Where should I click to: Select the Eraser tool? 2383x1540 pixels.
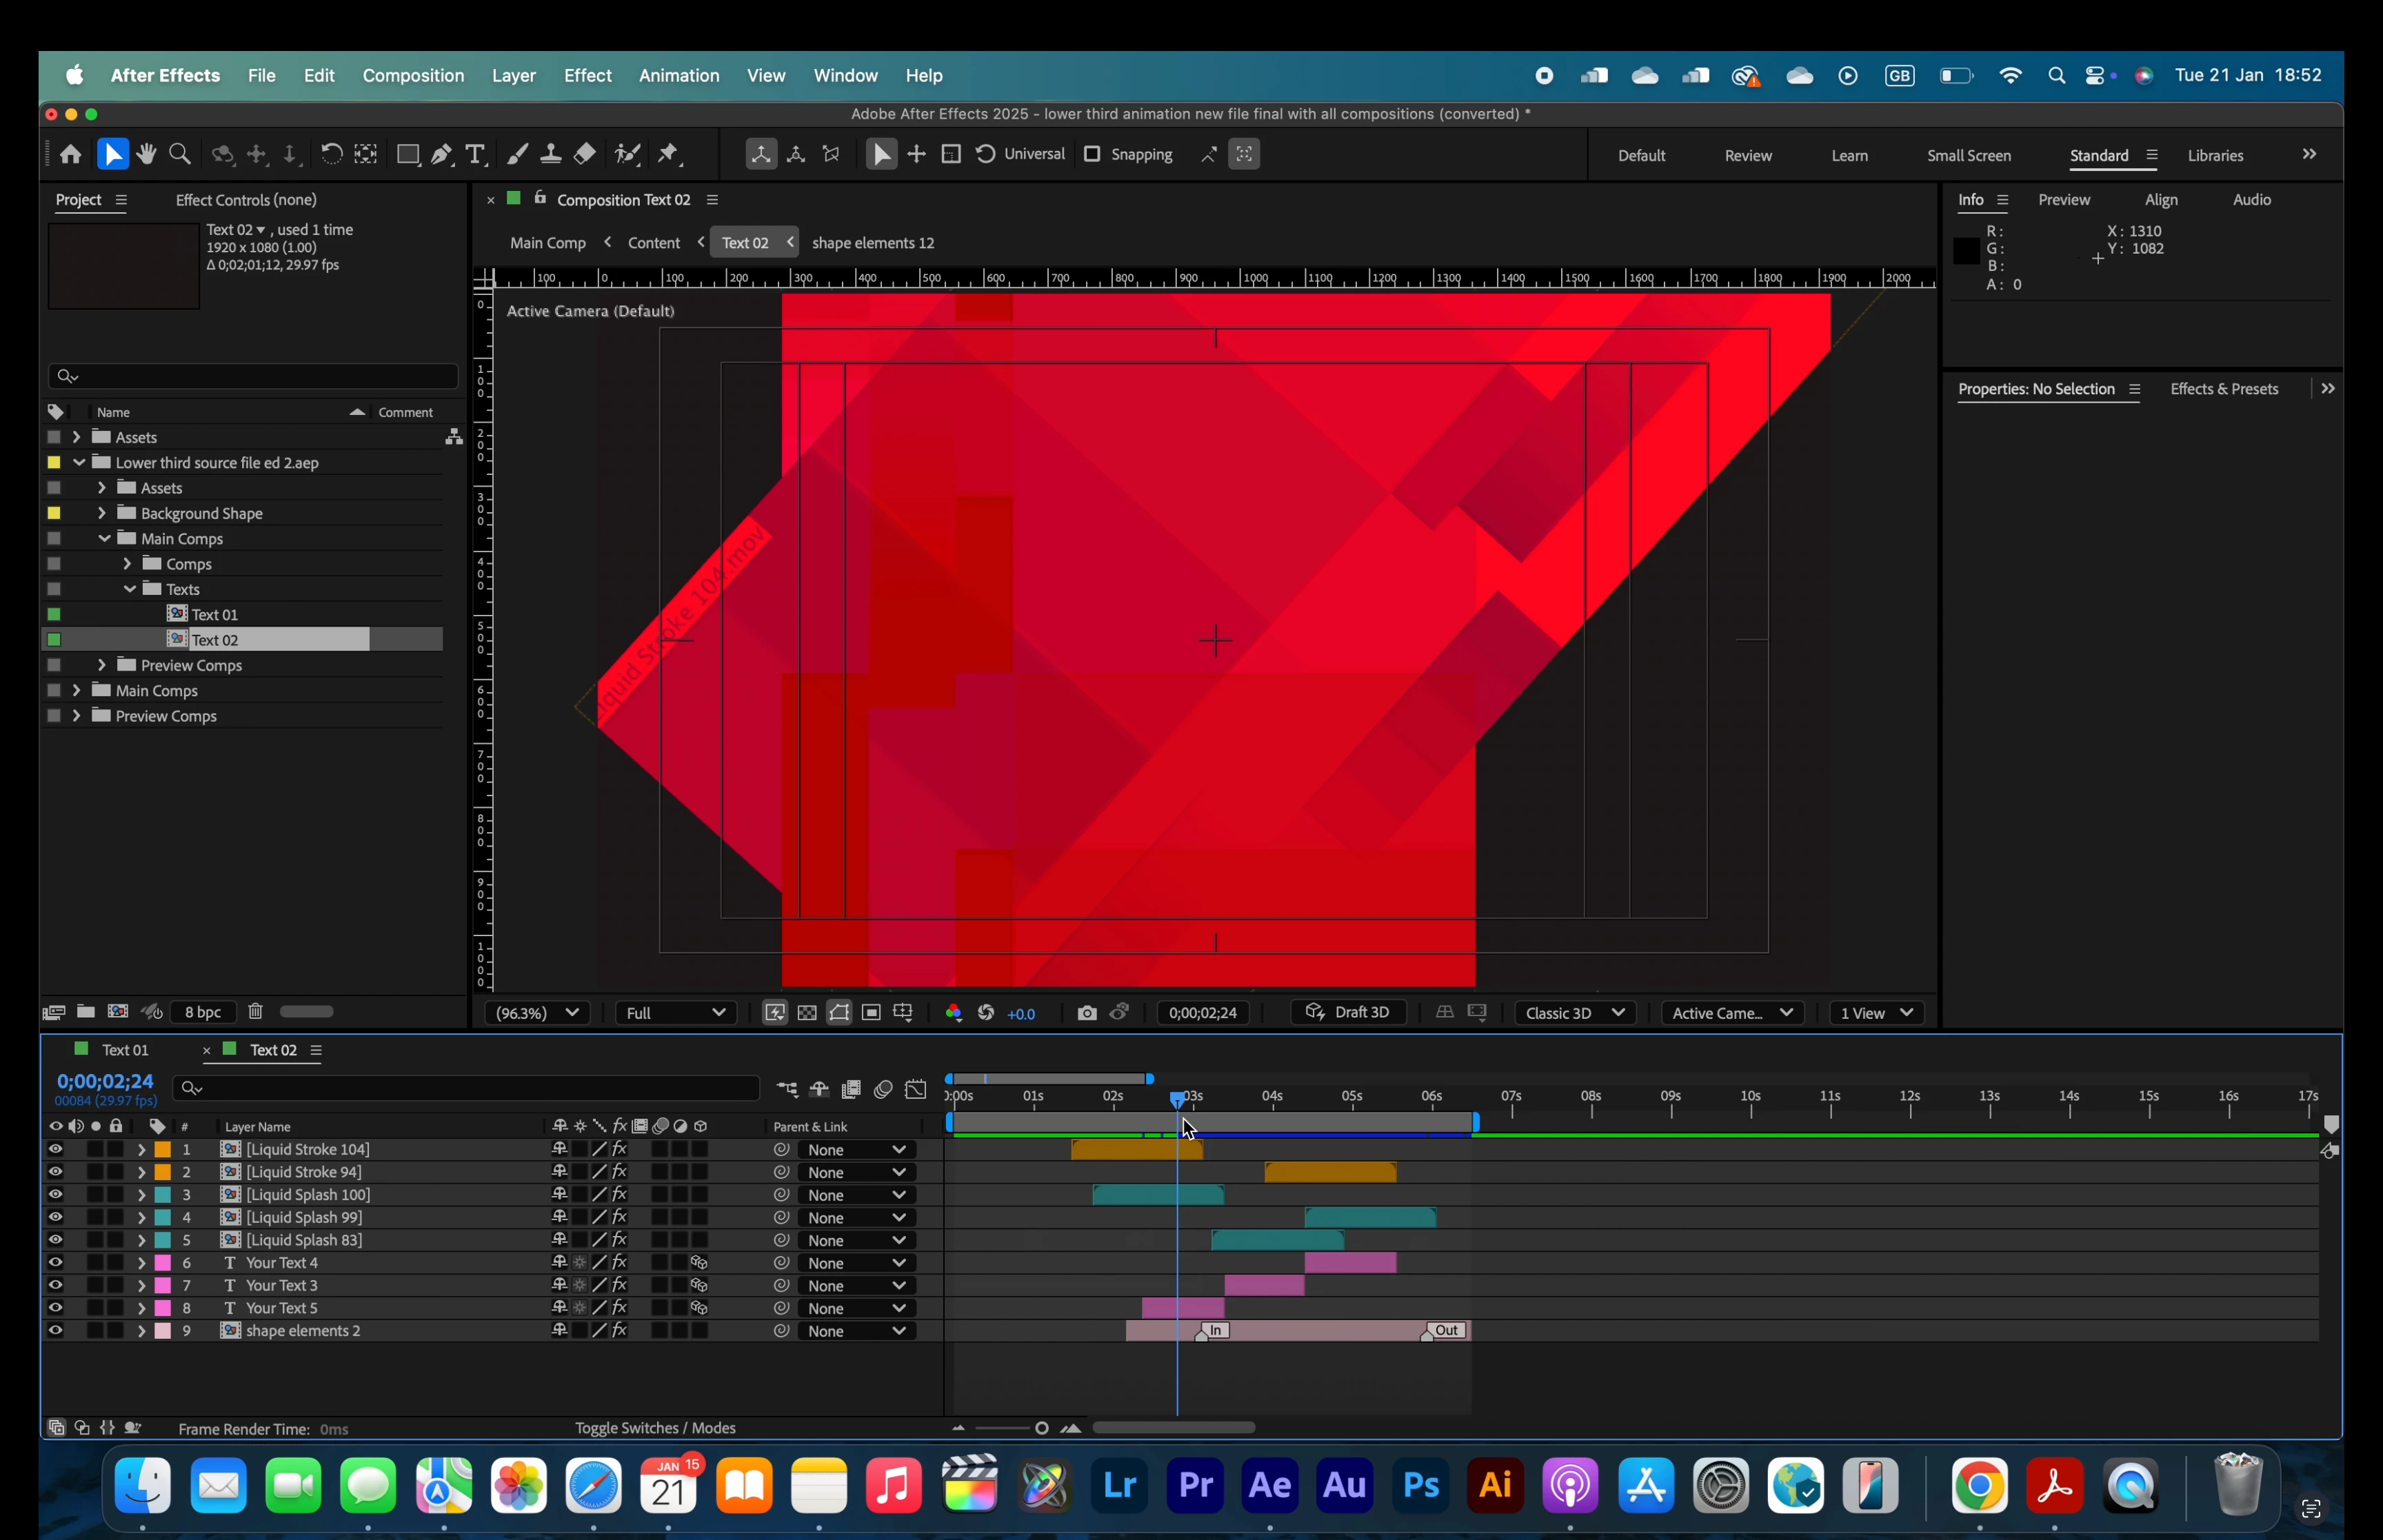(x=585, y=155)
